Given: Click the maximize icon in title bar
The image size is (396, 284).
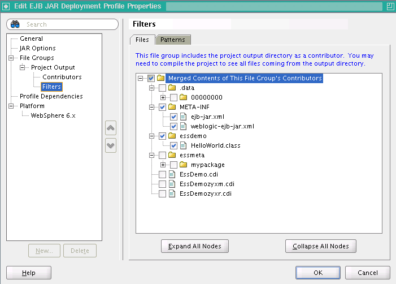Looking at the screenshot, I should tap(390, 6).
